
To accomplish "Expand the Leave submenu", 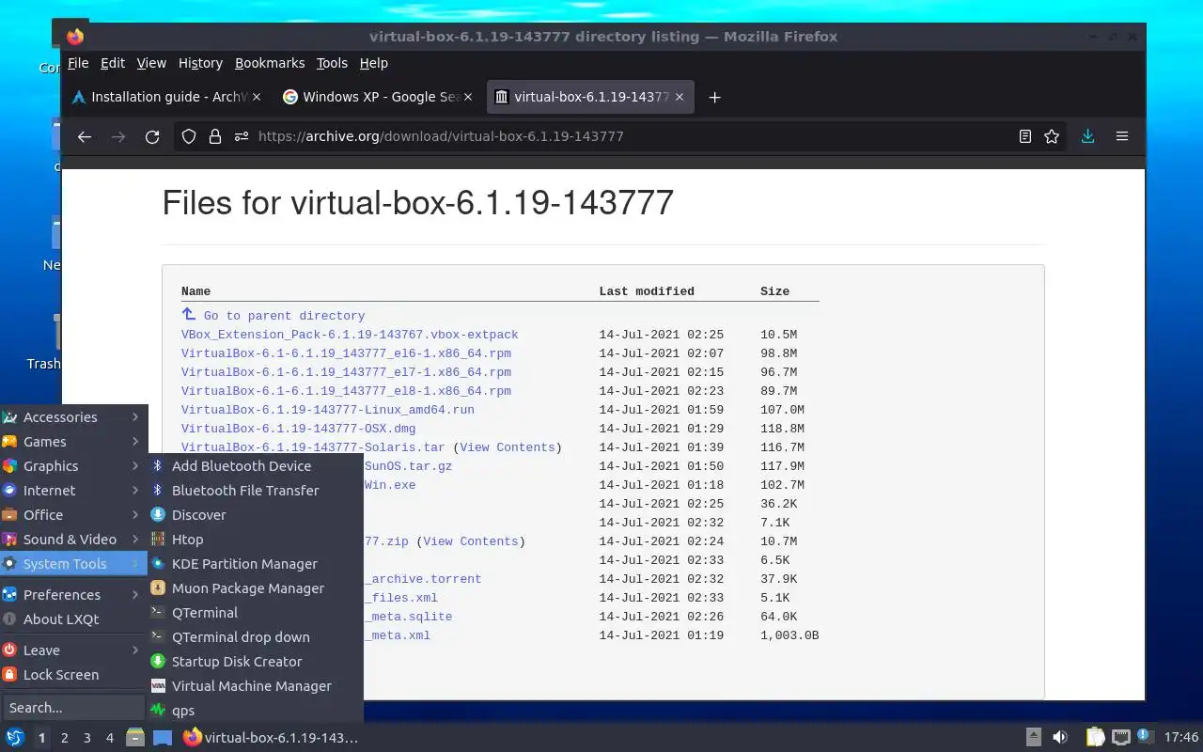I will pos(73,650).
